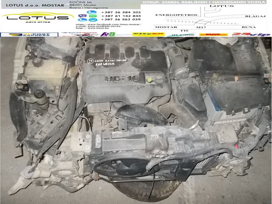Click the Lotus Auto Otpad logo
Viewport: 272px width, 204px height.
(x=38, y=17)
